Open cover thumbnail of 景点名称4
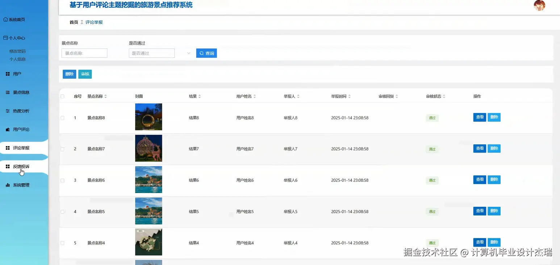This screenshot has height=265, width=560. (149, 242)
